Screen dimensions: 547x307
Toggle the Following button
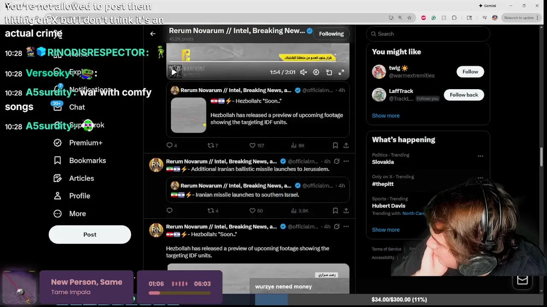click(331, 34)
